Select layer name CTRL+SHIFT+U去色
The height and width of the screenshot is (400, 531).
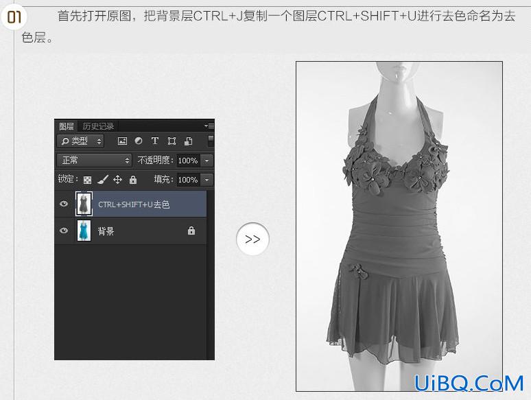(134, 204)
